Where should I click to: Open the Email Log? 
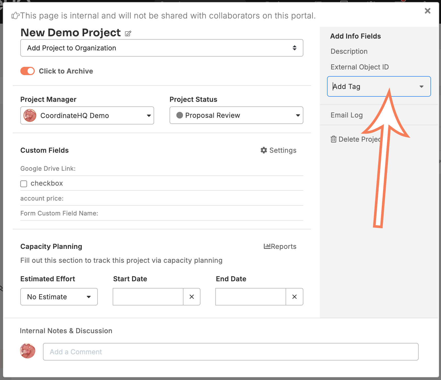click(x=347, y=115)
